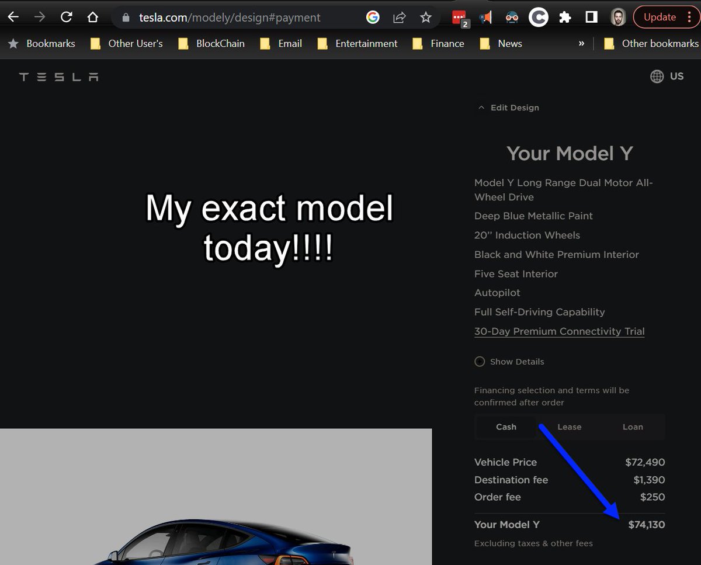Open the three-dot Chrome menu
701x565 pixels.
(x=689, y=18)
